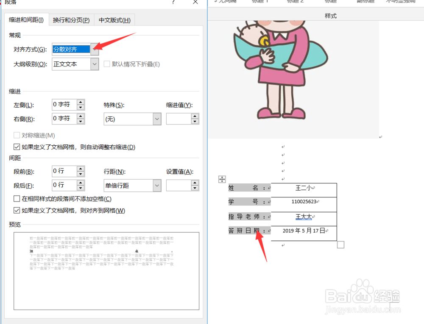Click the 段前 spacing field
This screenshot has height=324, width=424.
tap(64, 171)
